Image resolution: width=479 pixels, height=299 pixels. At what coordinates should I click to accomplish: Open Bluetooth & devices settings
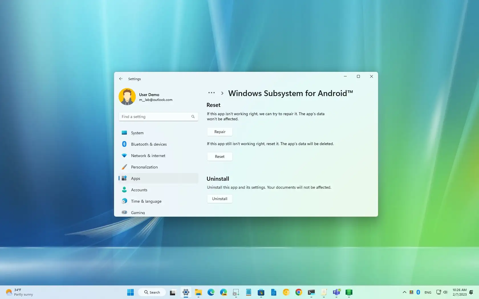coord(149,144)
